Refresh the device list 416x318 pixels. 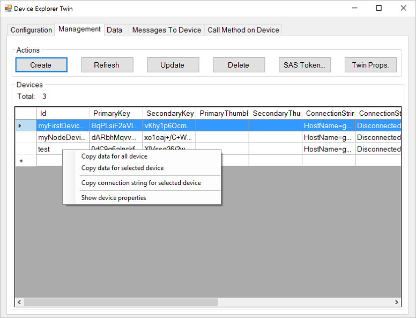107,65
